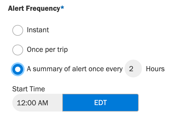Click the Alert Frequency heading
The image size is (173, 122).
34,9
